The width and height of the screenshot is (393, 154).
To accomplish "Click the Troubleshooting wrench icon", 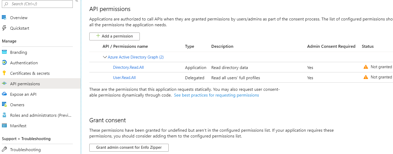I will click(4, 150).
